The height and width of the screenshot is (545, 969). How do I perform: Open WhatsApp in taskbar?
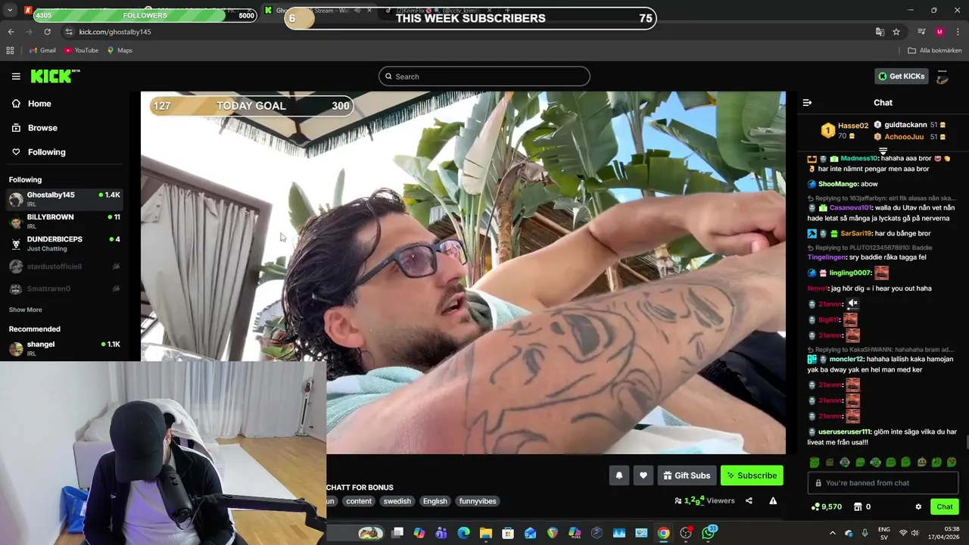[708, 533]
